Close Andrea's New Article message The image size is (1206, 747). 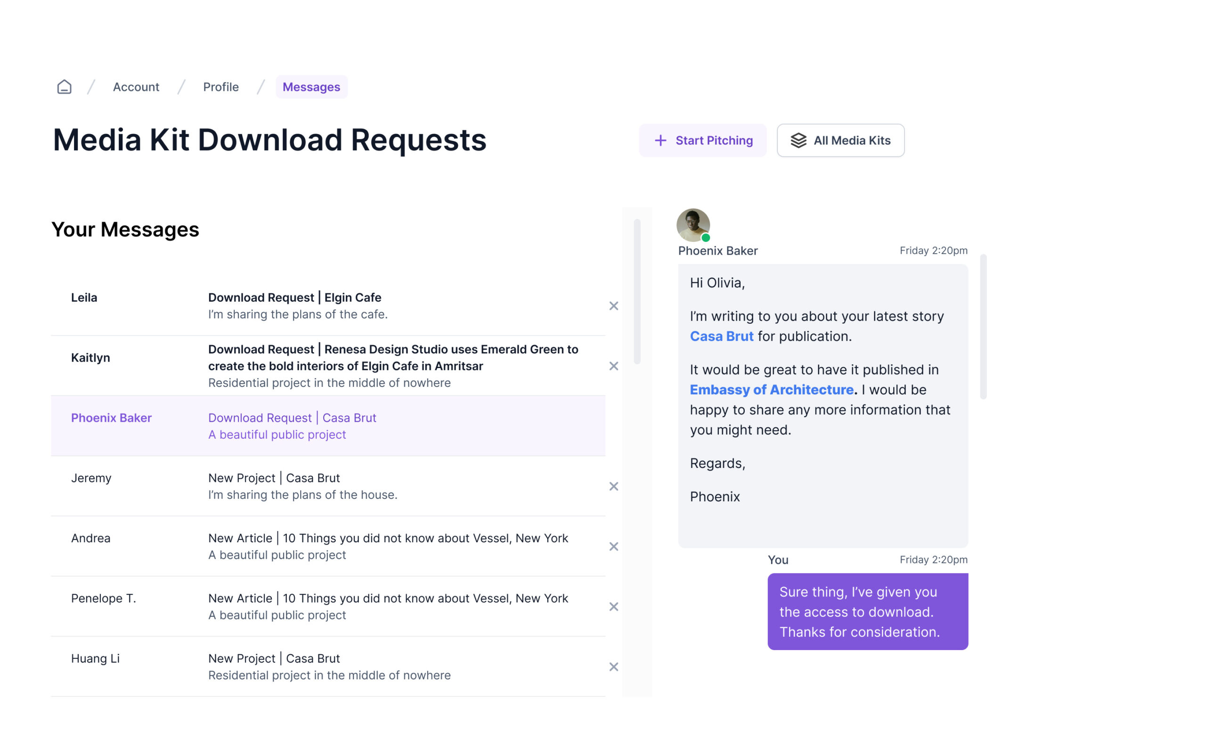tap(613, 546)
